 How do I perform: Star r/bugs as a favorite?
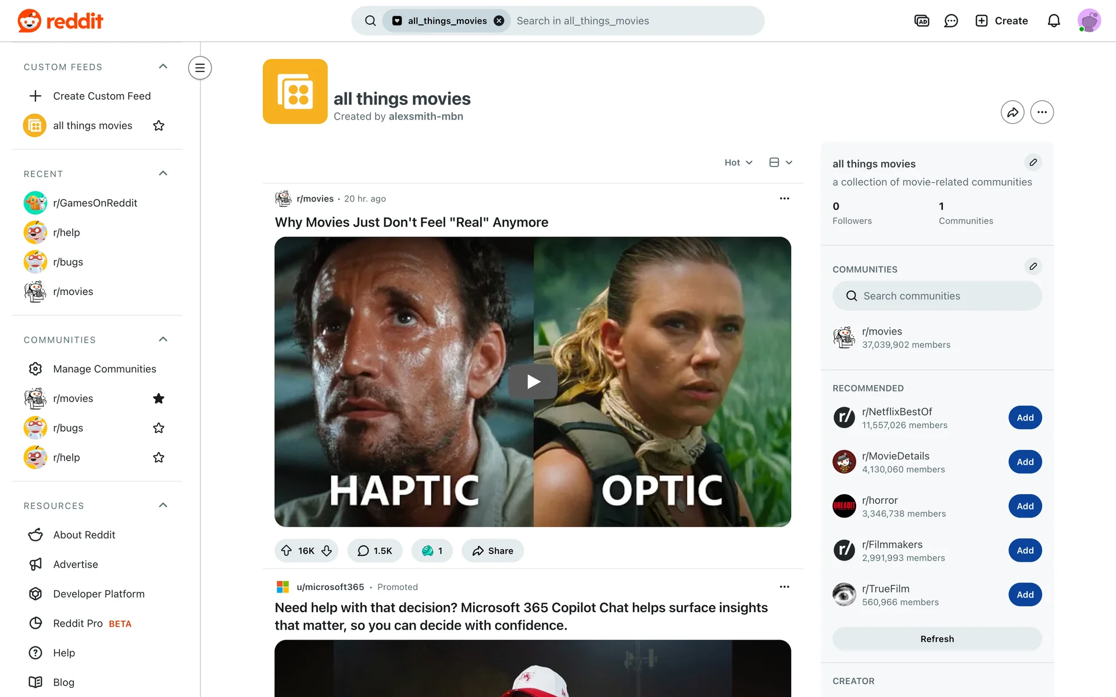(158, 428)
